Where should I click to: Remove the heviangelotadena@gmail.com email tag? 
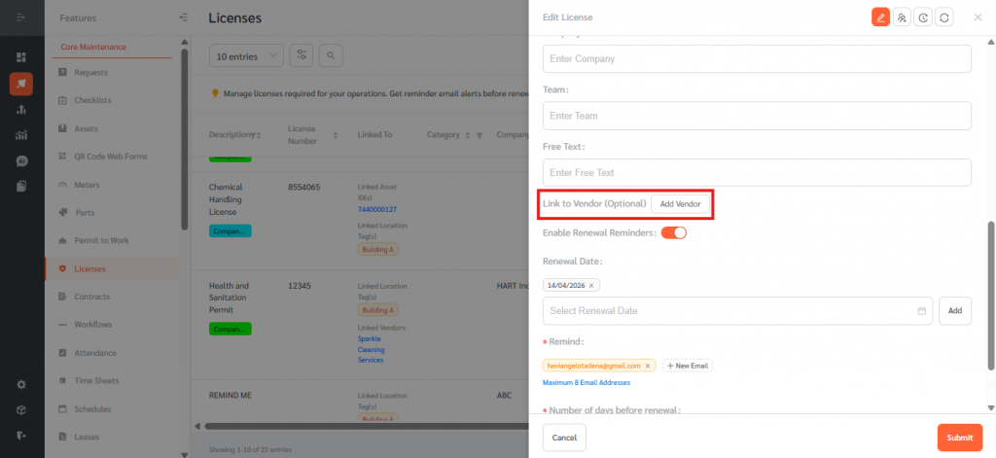(648, 366)
